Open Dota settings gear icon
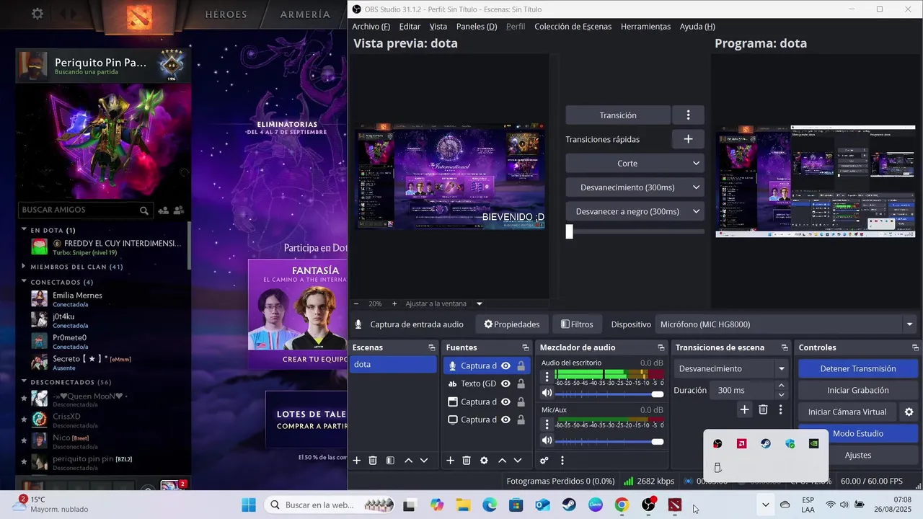Viewport: 923px width, 519px height. [37, 14]
